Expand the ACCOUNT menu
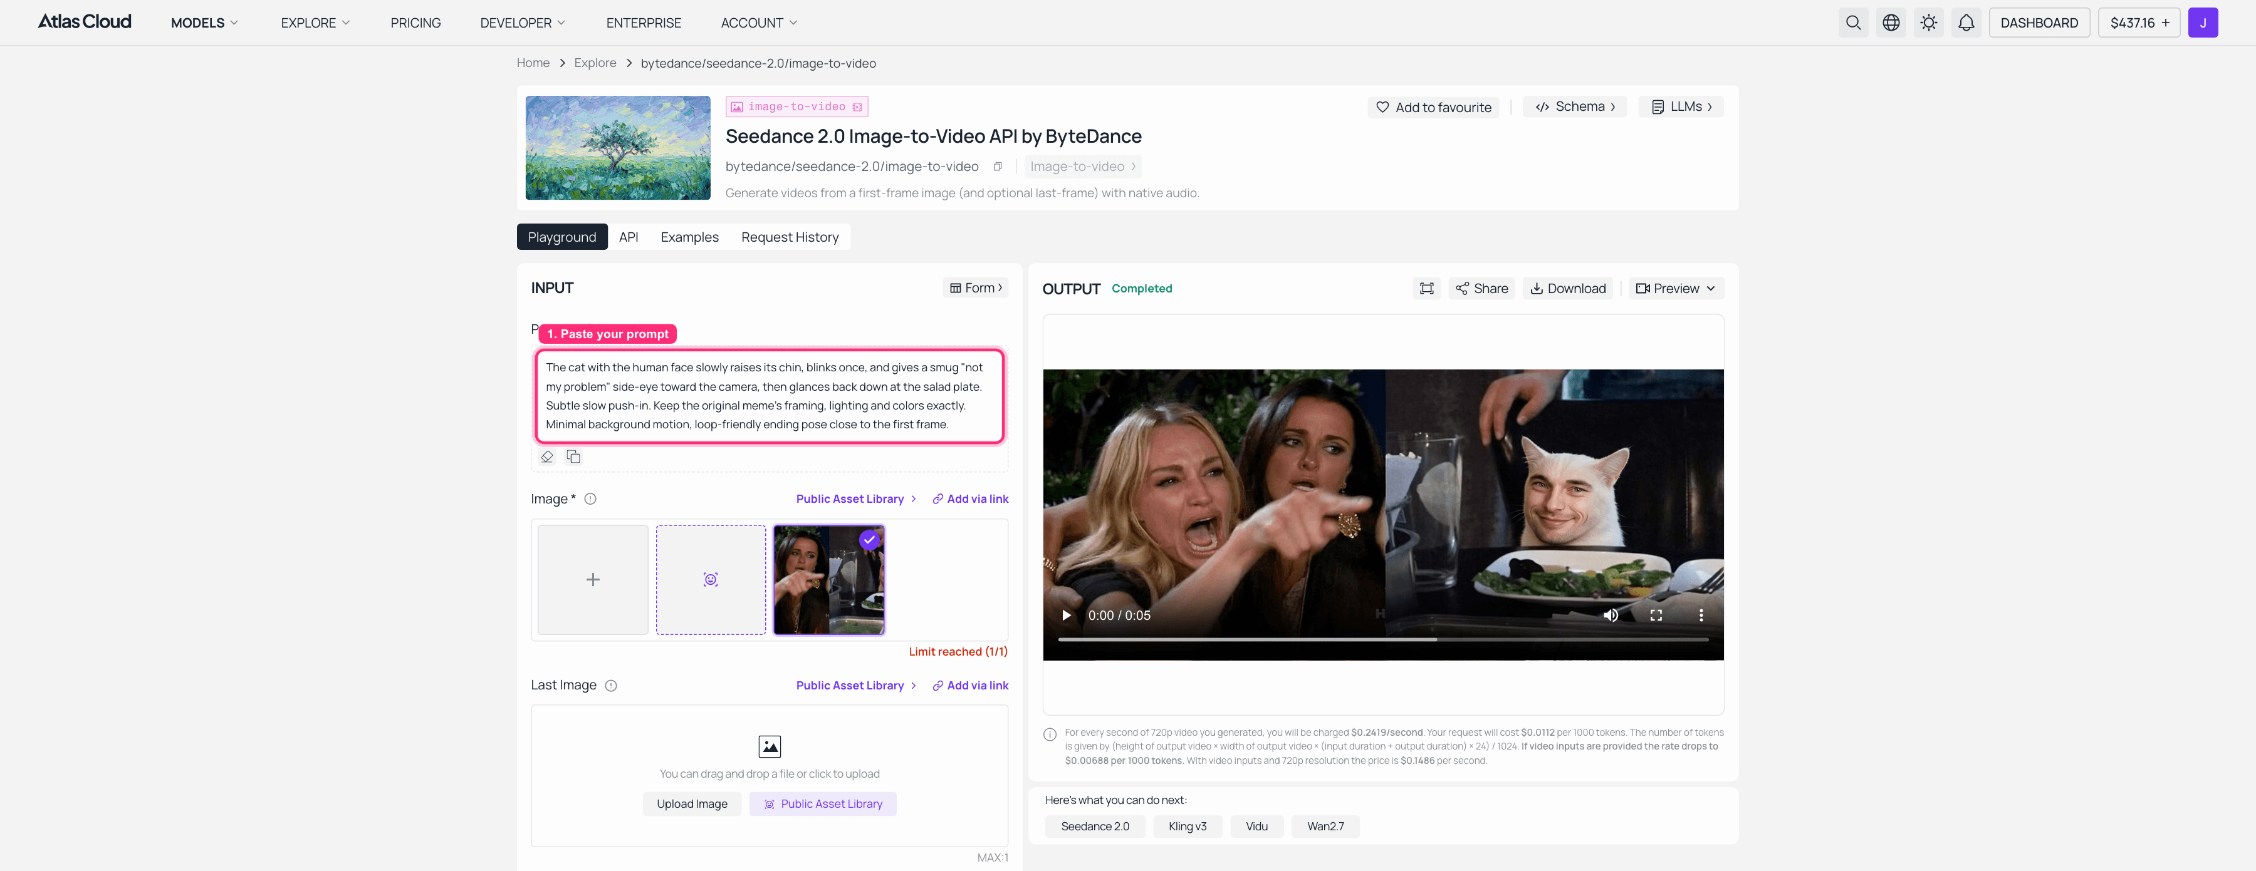This screenshot has height=871, width=2256. [758, 23]
